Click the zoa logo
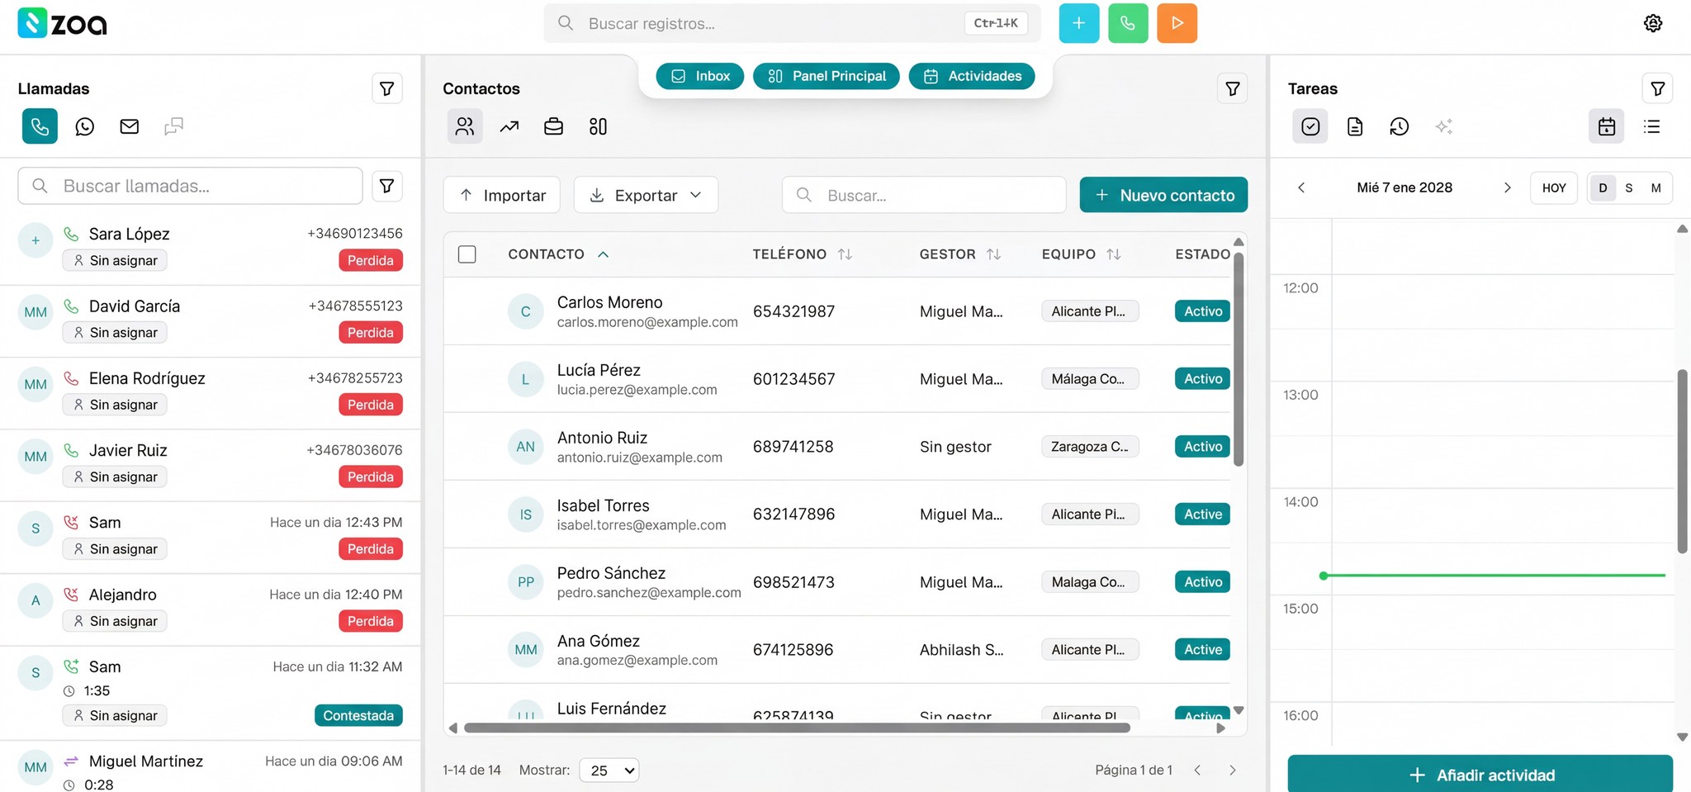Screen dimensions: 1691x792 coord(63,23)
